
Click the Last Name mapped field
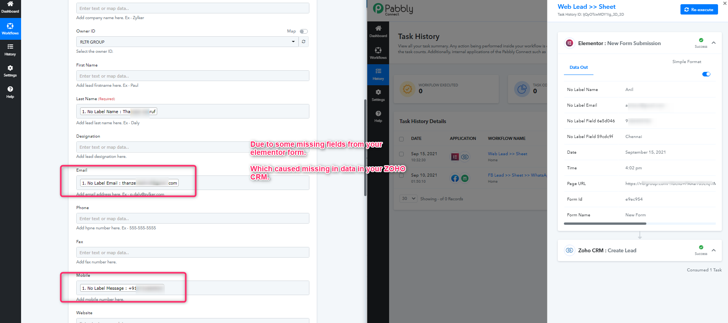tap(193, 111)
